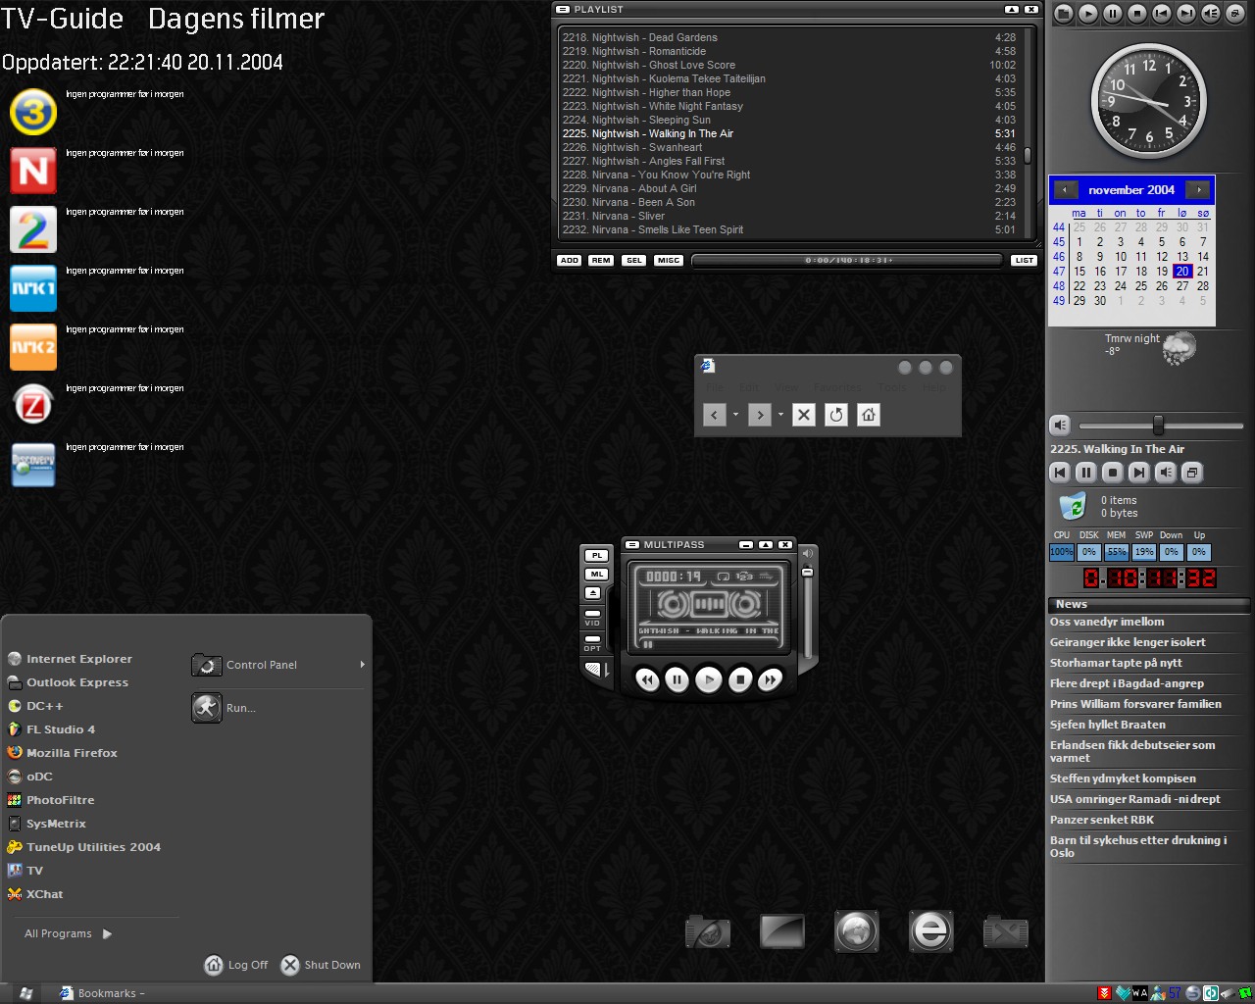Viewport: 1255px width, 1004px height.
Task: Click the Home button in the mini browser toolbar
Action: point(869,415)
